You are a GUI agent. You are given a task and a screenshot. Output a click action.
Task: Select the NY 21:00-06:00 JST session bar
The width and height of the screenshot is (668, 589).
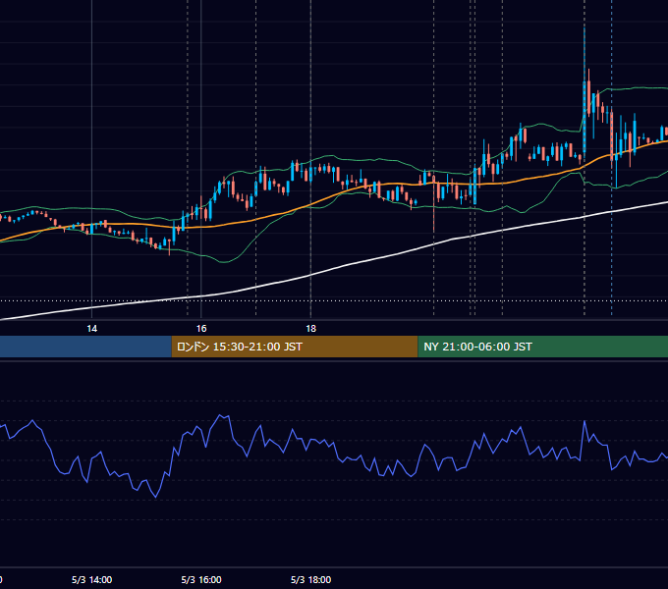[x=543, y=347]
